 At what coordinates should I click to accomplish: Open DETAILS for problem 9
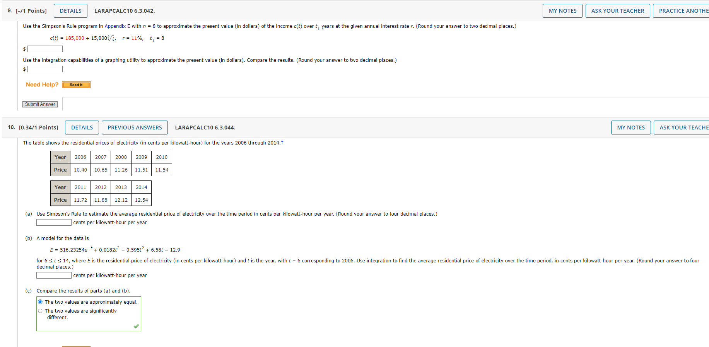click(x=70, y=10)
